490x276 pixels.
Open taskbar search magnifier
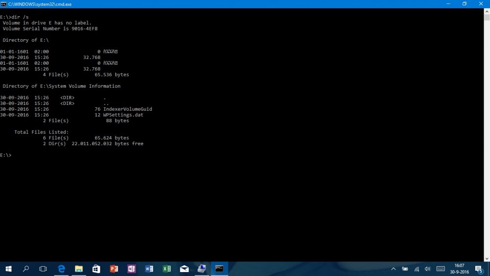[x=26, y=269]
